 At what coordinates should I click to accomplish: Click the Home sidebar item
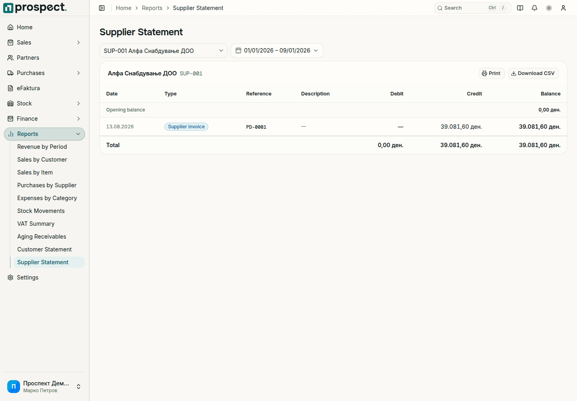coord(44,27)
